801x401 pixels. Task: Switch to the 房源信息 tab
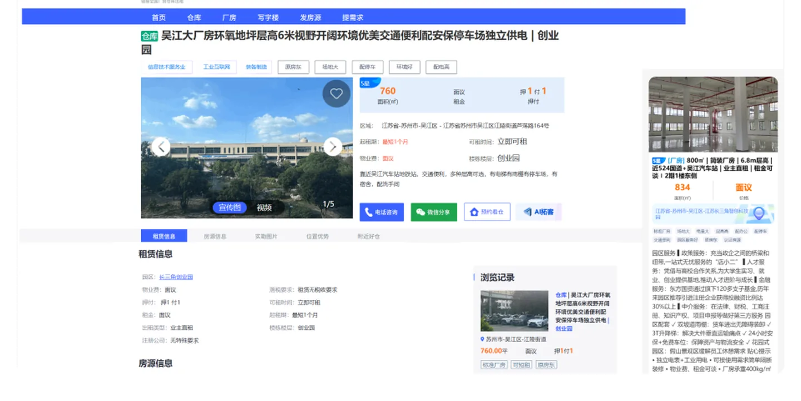pos(215,236)
